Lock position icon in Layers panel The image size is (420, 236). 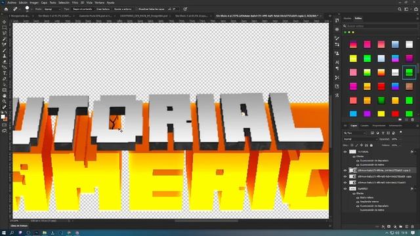pyautogui.click(x=362, y=146)
